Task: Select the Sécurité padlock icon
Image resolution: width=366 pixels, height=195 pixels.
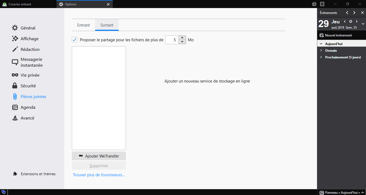Action: pos(15,86)
